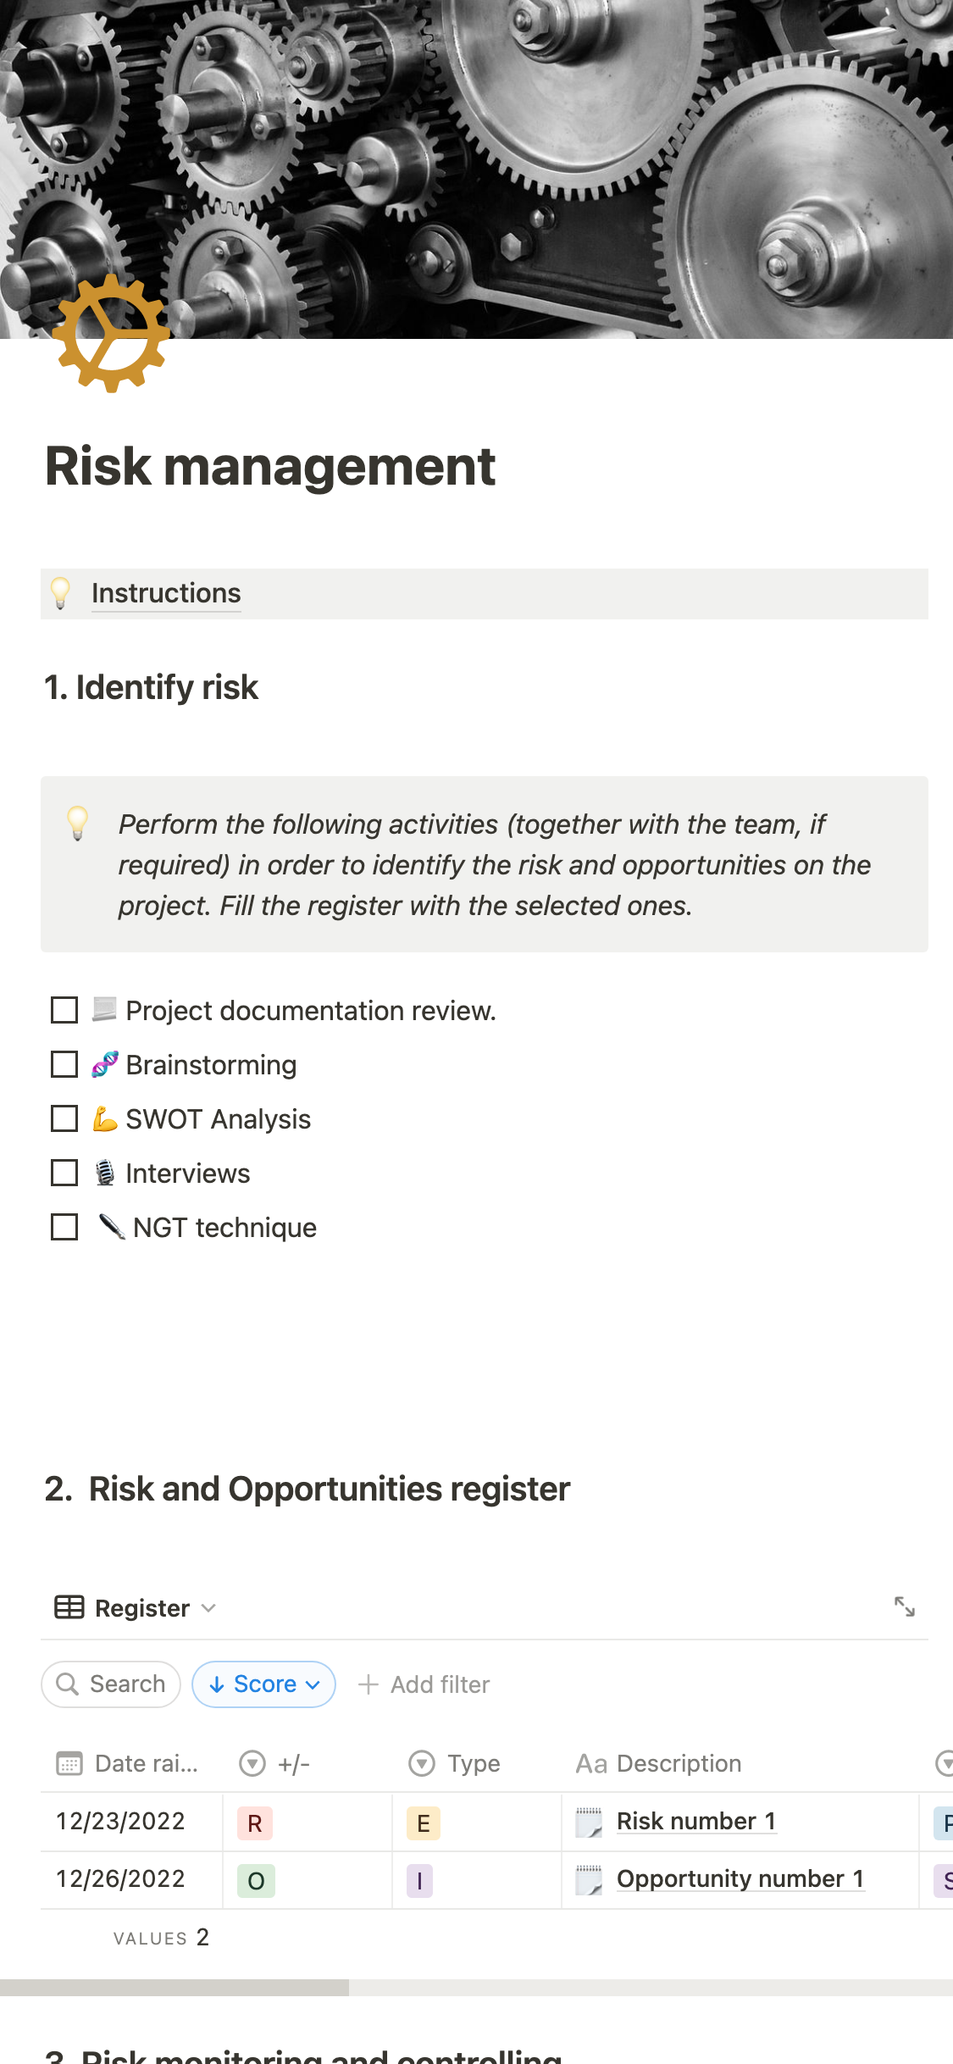Click the Register table view icon
This screenshot has width=953, height=2064.
coord(69,1607)
